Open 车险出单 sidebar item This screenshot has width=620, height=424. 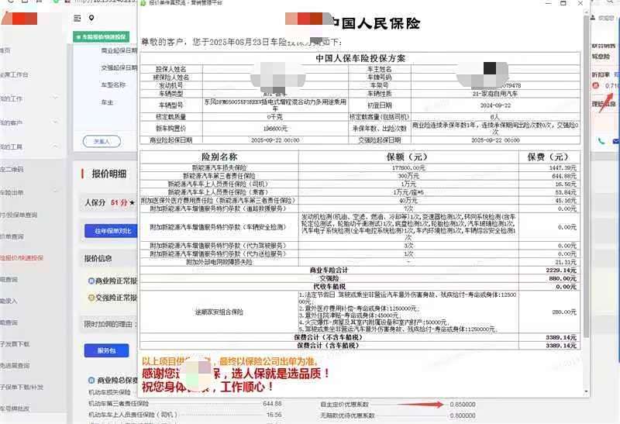(x=12, y=192)
